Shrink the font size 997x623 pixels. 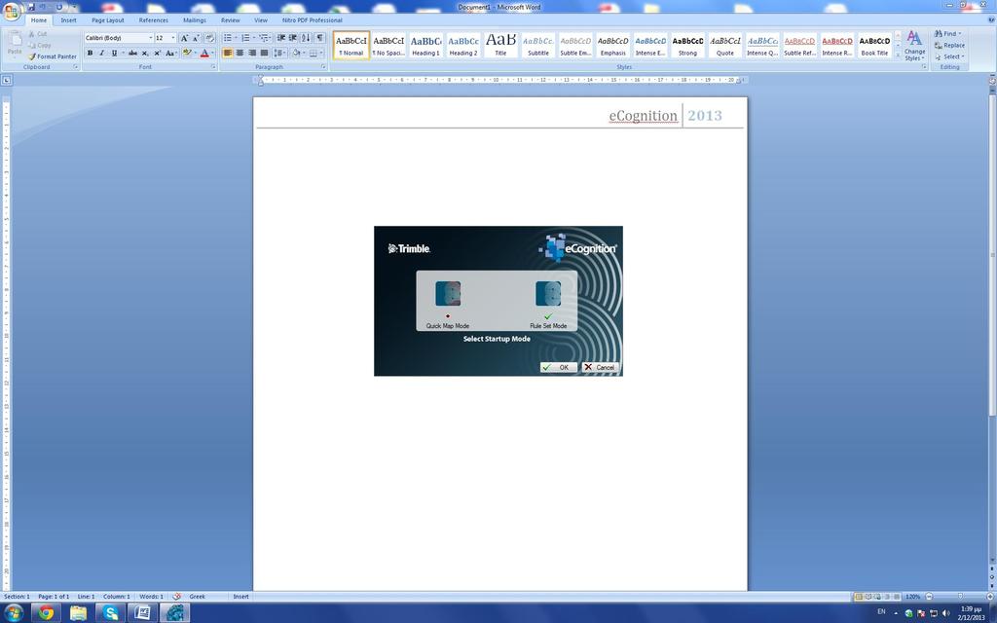click(196, 38)
